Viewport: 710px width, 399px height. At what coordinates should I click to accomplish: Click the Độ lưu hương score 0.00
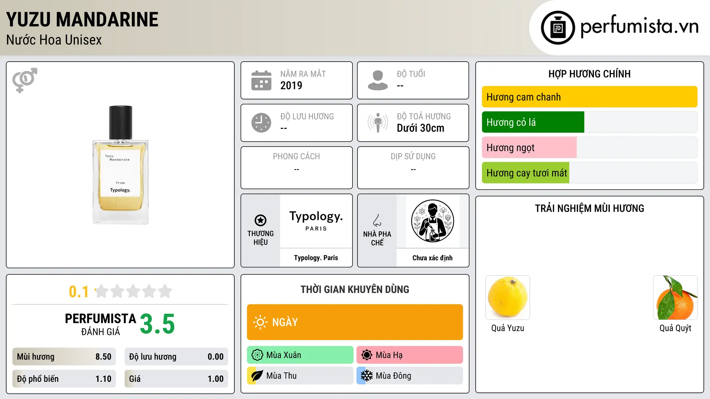(216, 357)
